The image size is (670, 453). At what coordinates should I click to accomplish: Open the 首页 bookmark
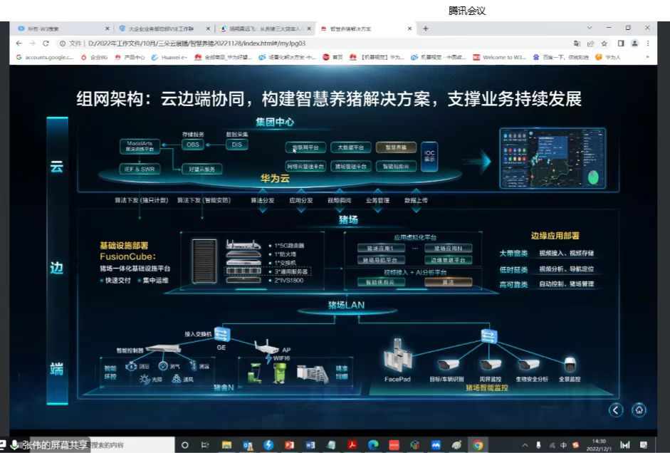pyautogui.click(x=333, y=57)
